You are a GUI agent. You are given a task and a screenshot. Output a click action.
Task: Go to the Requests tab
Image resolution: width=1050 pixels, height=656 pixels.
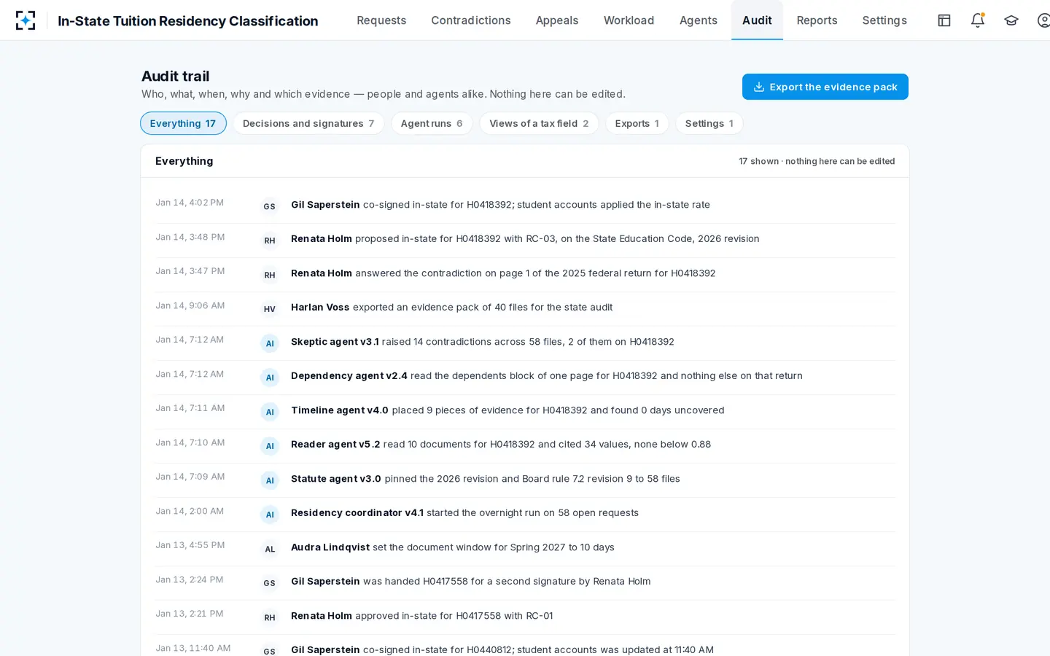[381, 20]
